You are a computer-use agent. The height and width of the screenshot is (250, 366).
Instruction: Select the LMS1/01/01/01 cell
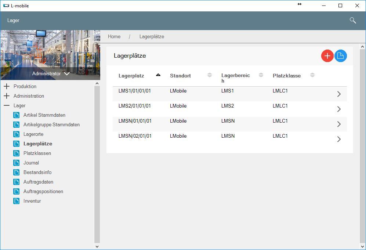click(134, 91)
